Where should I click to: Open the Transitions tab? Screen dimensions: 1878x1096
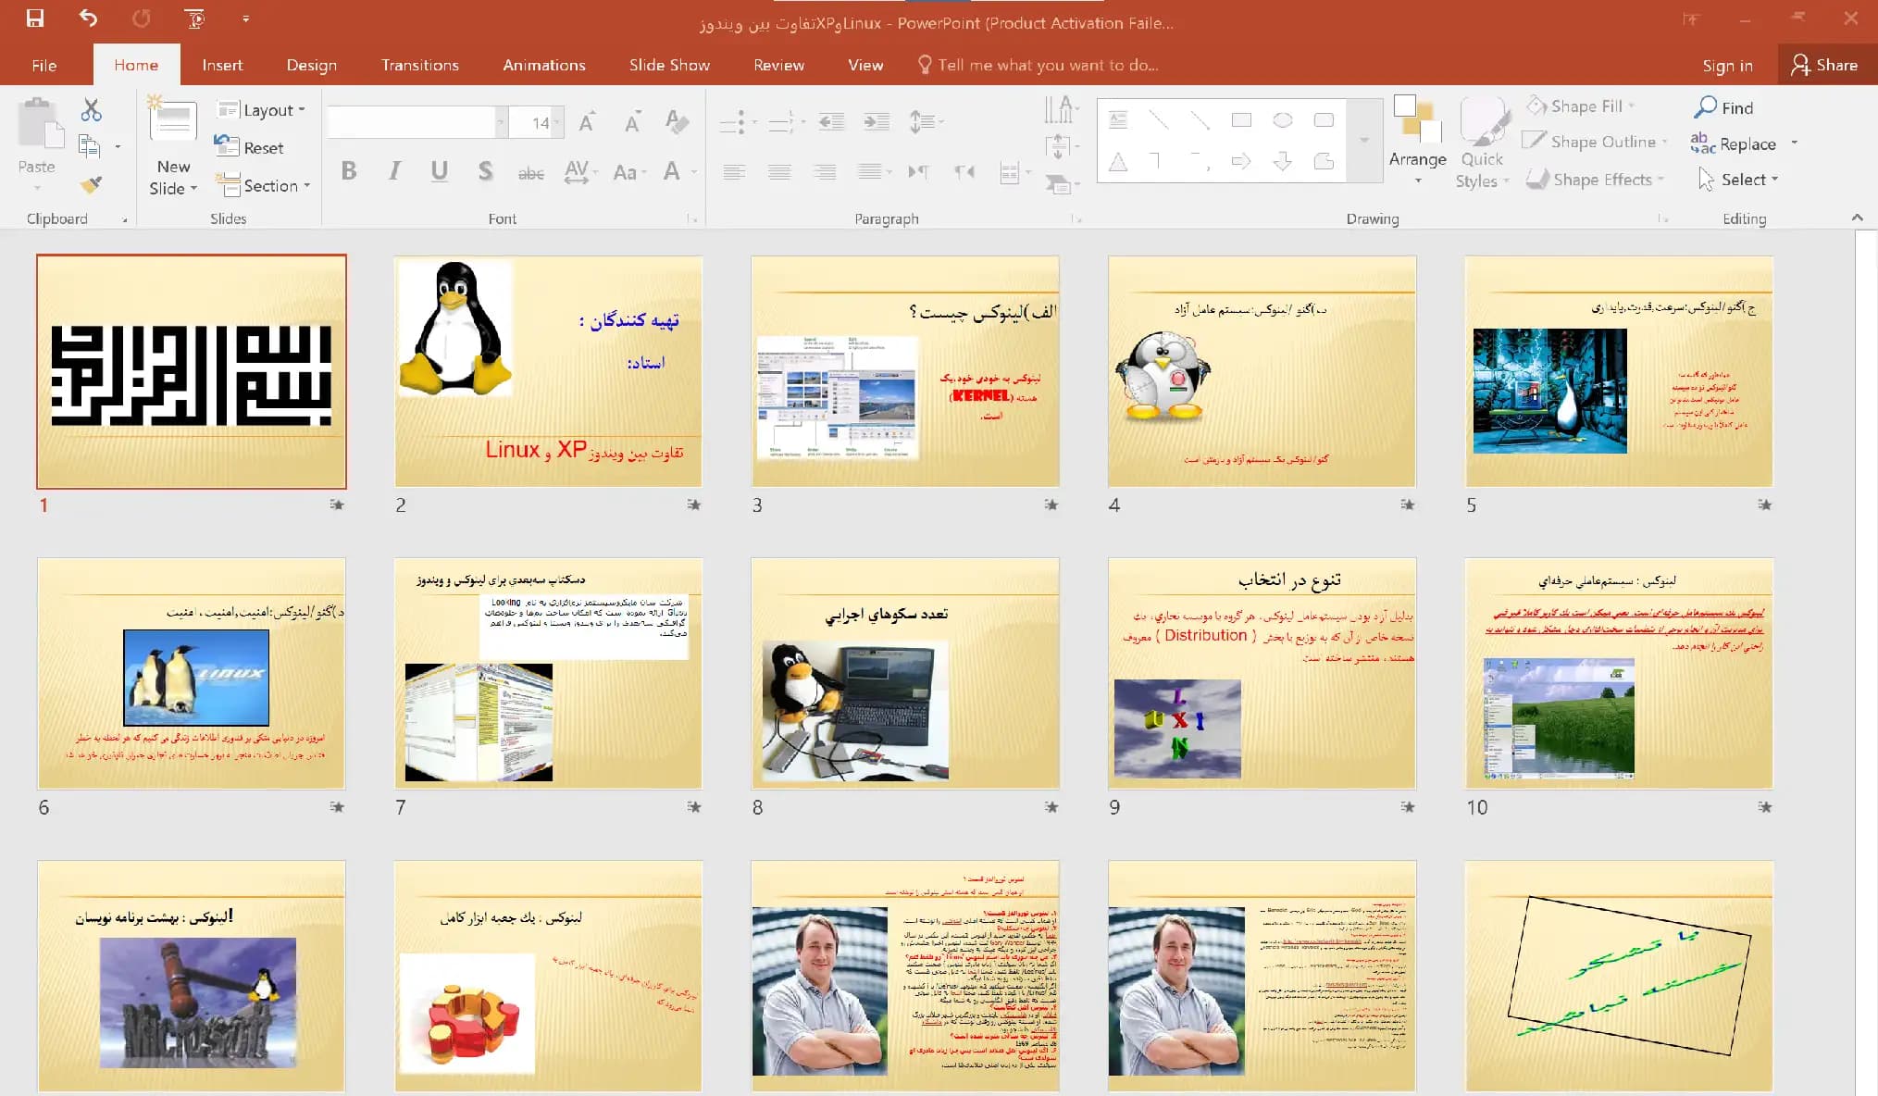point(419,65)
